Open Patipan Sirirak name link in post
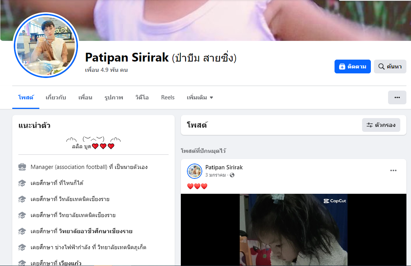411x266 pixels. (x=224, y=167)
